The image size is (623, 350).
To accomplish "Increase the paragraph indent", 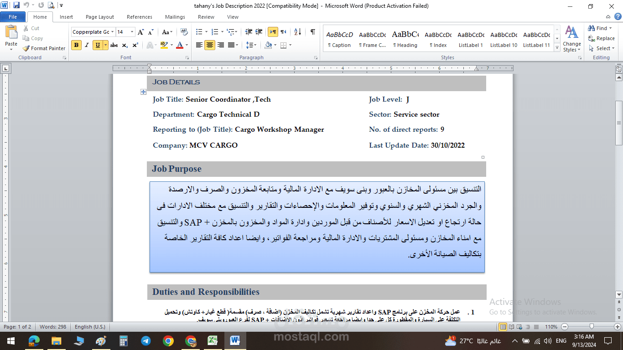I will [259, 32].
